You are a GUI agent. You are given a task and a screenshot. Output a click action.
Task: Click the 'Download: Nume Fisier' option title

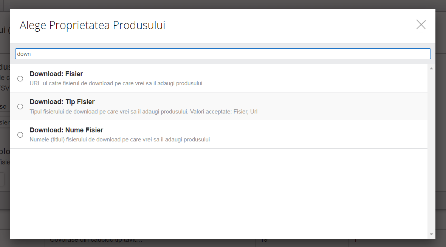67,130
